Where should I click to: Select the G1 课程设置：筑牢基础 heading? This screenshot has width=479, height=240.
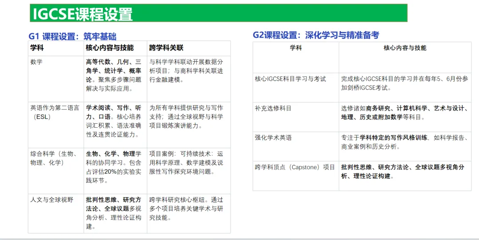[x=72, y=36]
